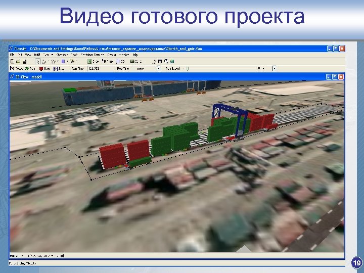
Task: Click the Open file folder icon
Action: point(18,62)
